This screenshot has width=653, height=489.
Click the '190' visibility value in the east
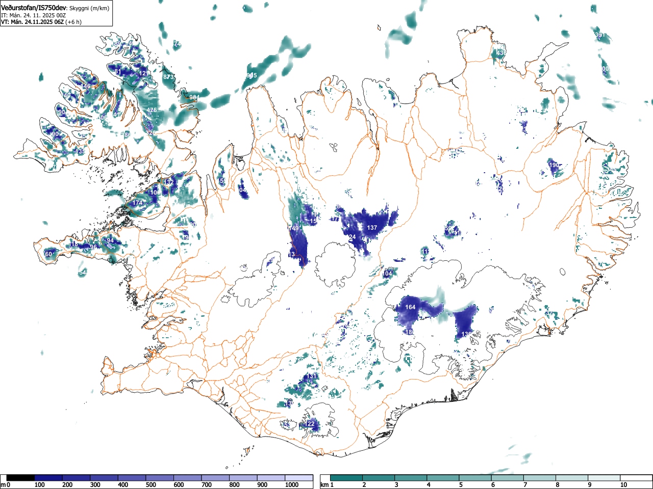click(x=554, y=165)
